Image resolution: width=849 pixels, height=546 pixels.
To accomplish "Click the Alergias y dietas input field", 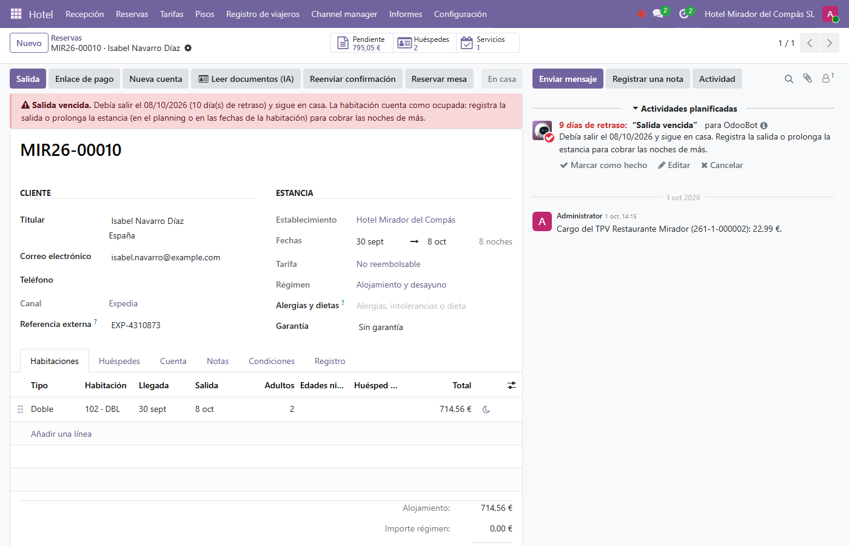I will click(434, 306).
